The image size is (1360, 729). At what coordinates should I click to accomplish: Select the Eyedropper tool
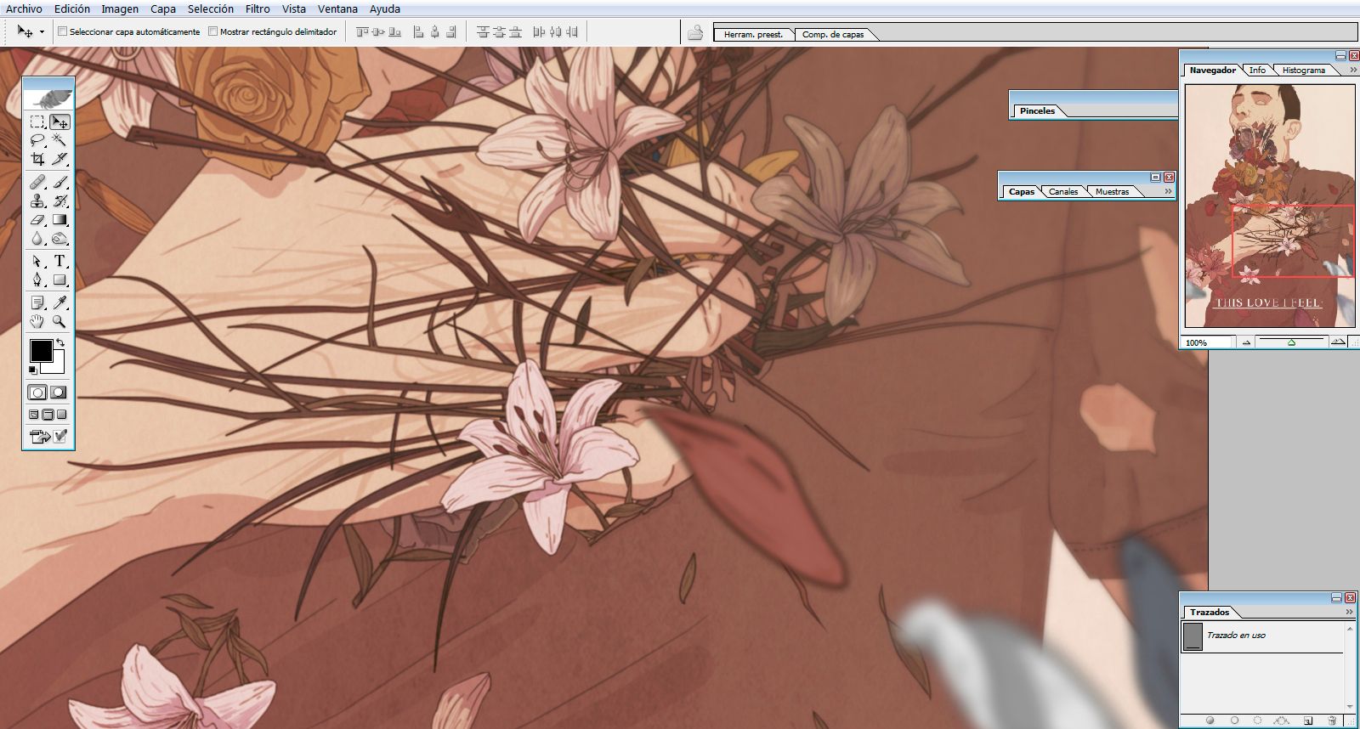(x=59, y=302)
